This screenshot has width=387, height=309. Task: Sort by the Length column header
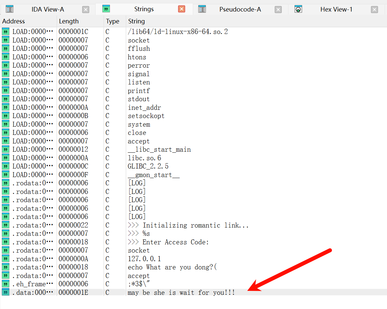[69, 21]
